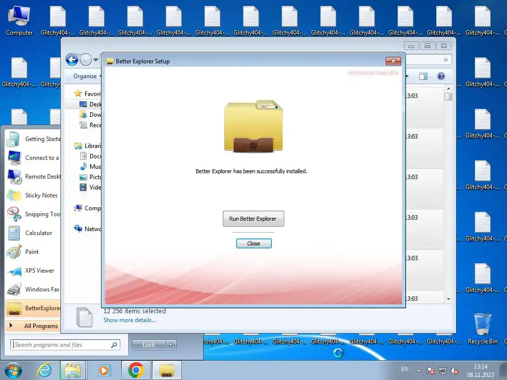Click the red X on Better Explorer Setup
This screenshot has height=380, width=507.
(x=393, y=61)
